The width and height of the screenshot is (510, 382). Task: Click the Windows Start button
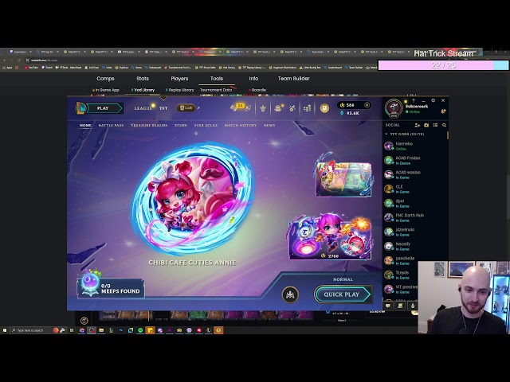pyautogui.click(x=5, y=330)
